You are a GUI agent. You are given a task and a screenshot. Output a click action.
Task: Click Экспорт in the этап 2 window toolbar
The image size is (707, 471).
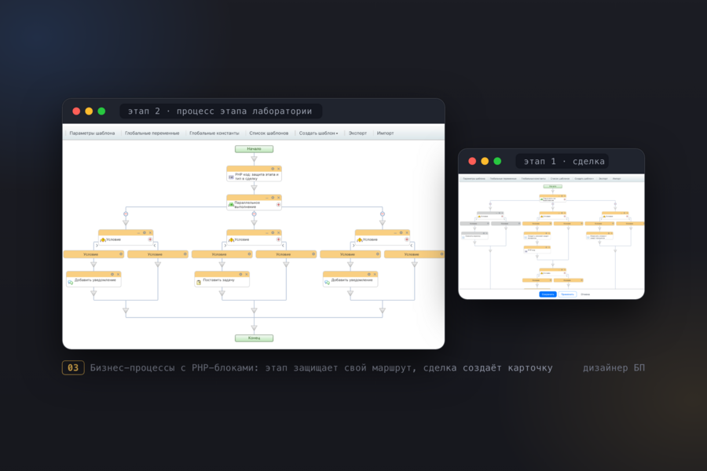(x=357, y=133)
